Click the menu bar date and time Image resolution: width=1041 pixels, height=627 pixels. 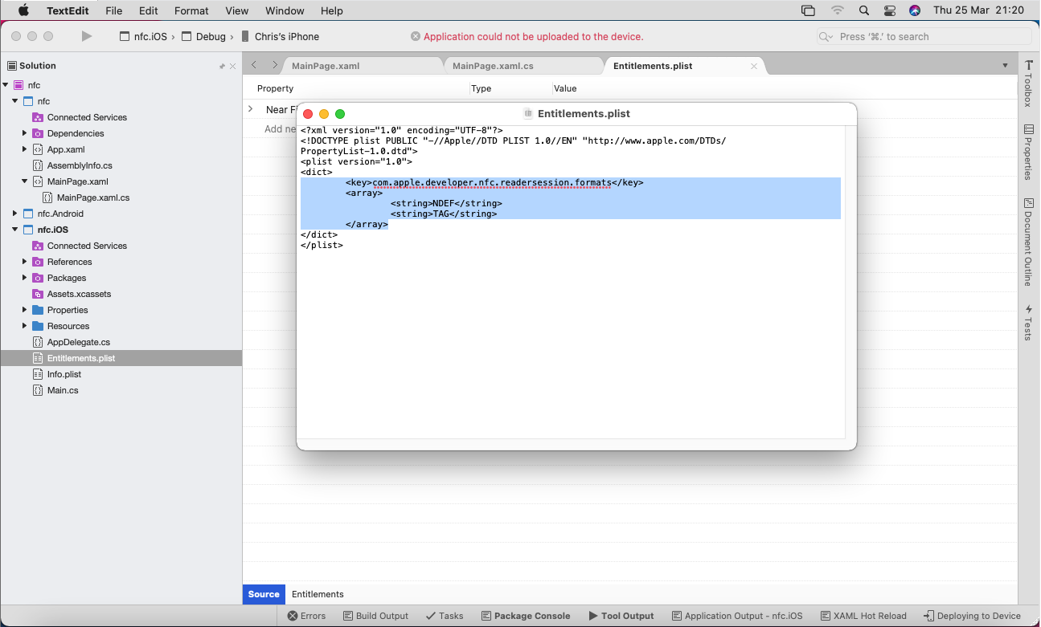tap(978, 10)
